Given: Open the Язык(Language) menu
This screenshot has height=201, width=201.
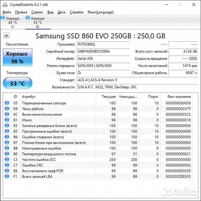Looking at the screenshot, I should (x=100, y=12).
